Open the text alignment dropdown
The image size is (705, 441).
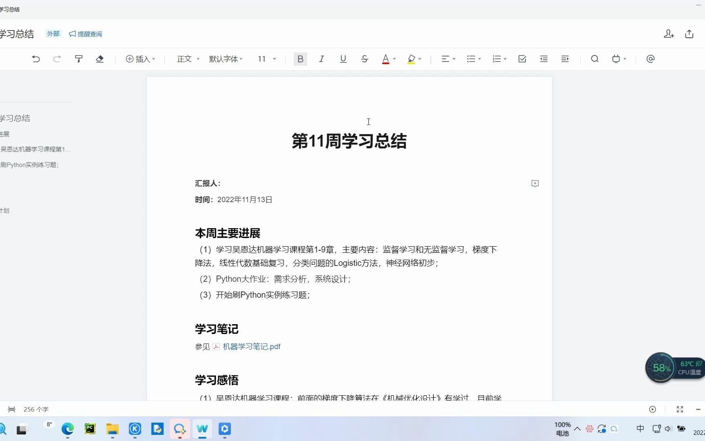[448, 59]
